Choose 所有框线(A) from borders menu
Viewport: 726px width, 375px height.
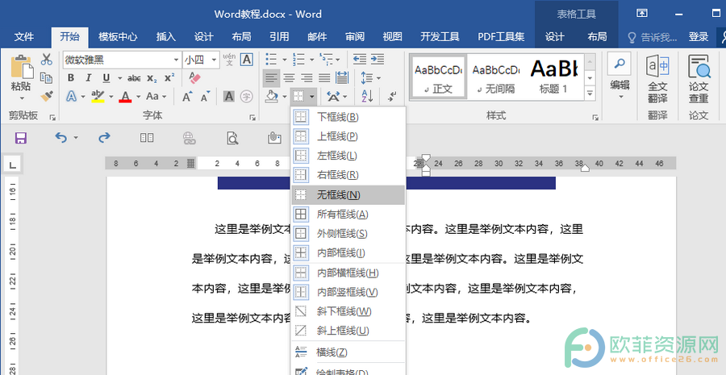coord(348,215)
